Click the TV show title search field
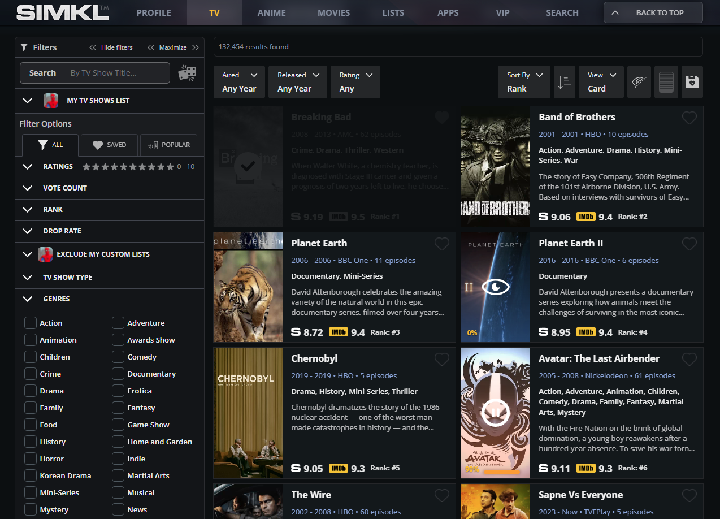This screenshot has height=519, width=720. pyautogui.click(x=118, y=73)
